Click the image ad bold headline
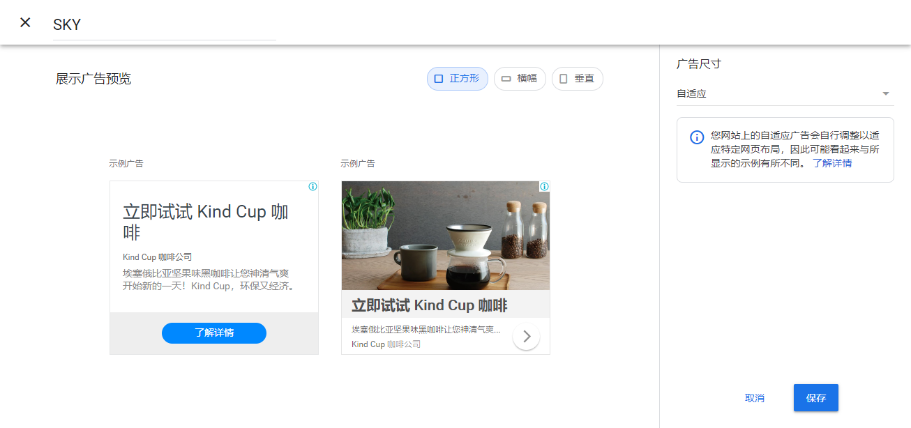Image resolution: width=911 pixels, height=428 pixels. [429, 305]
